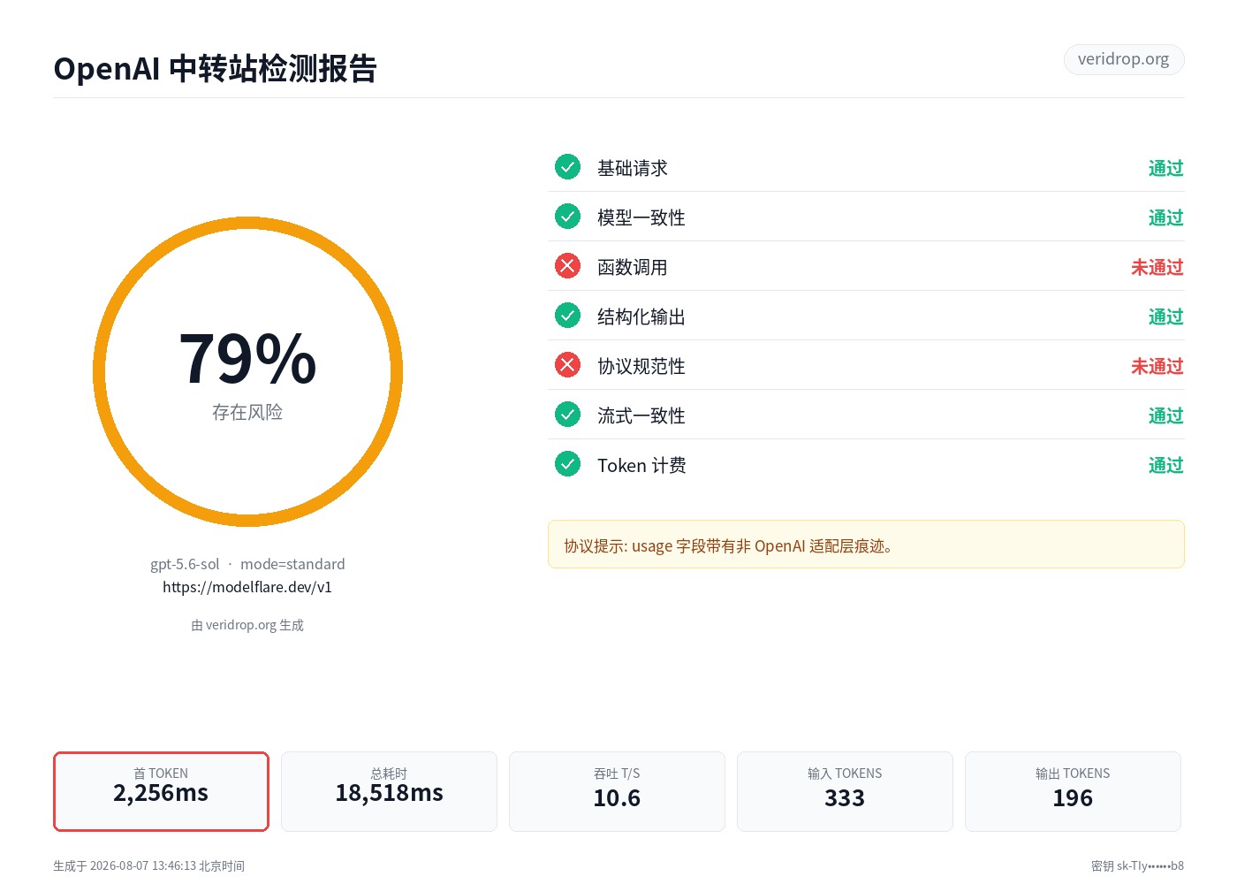Image resolution: width=1237 pixels, height=884 pixels.
Task: Click the red cross icon beside 协议规范性
Action: (x=567, y=365)
